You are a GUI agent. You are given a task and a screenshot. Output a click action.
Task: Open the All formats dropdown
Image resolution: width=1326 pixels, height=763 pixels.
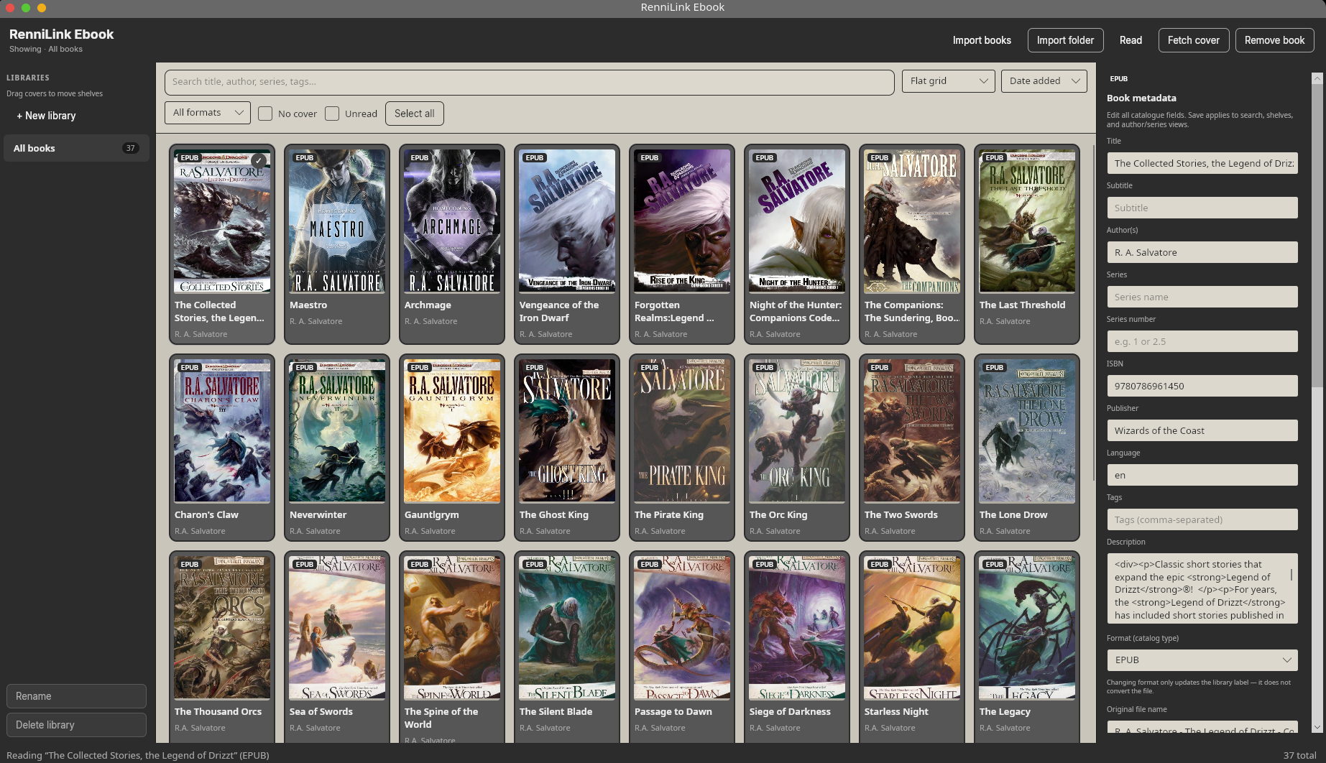click(x=207, y=113)
